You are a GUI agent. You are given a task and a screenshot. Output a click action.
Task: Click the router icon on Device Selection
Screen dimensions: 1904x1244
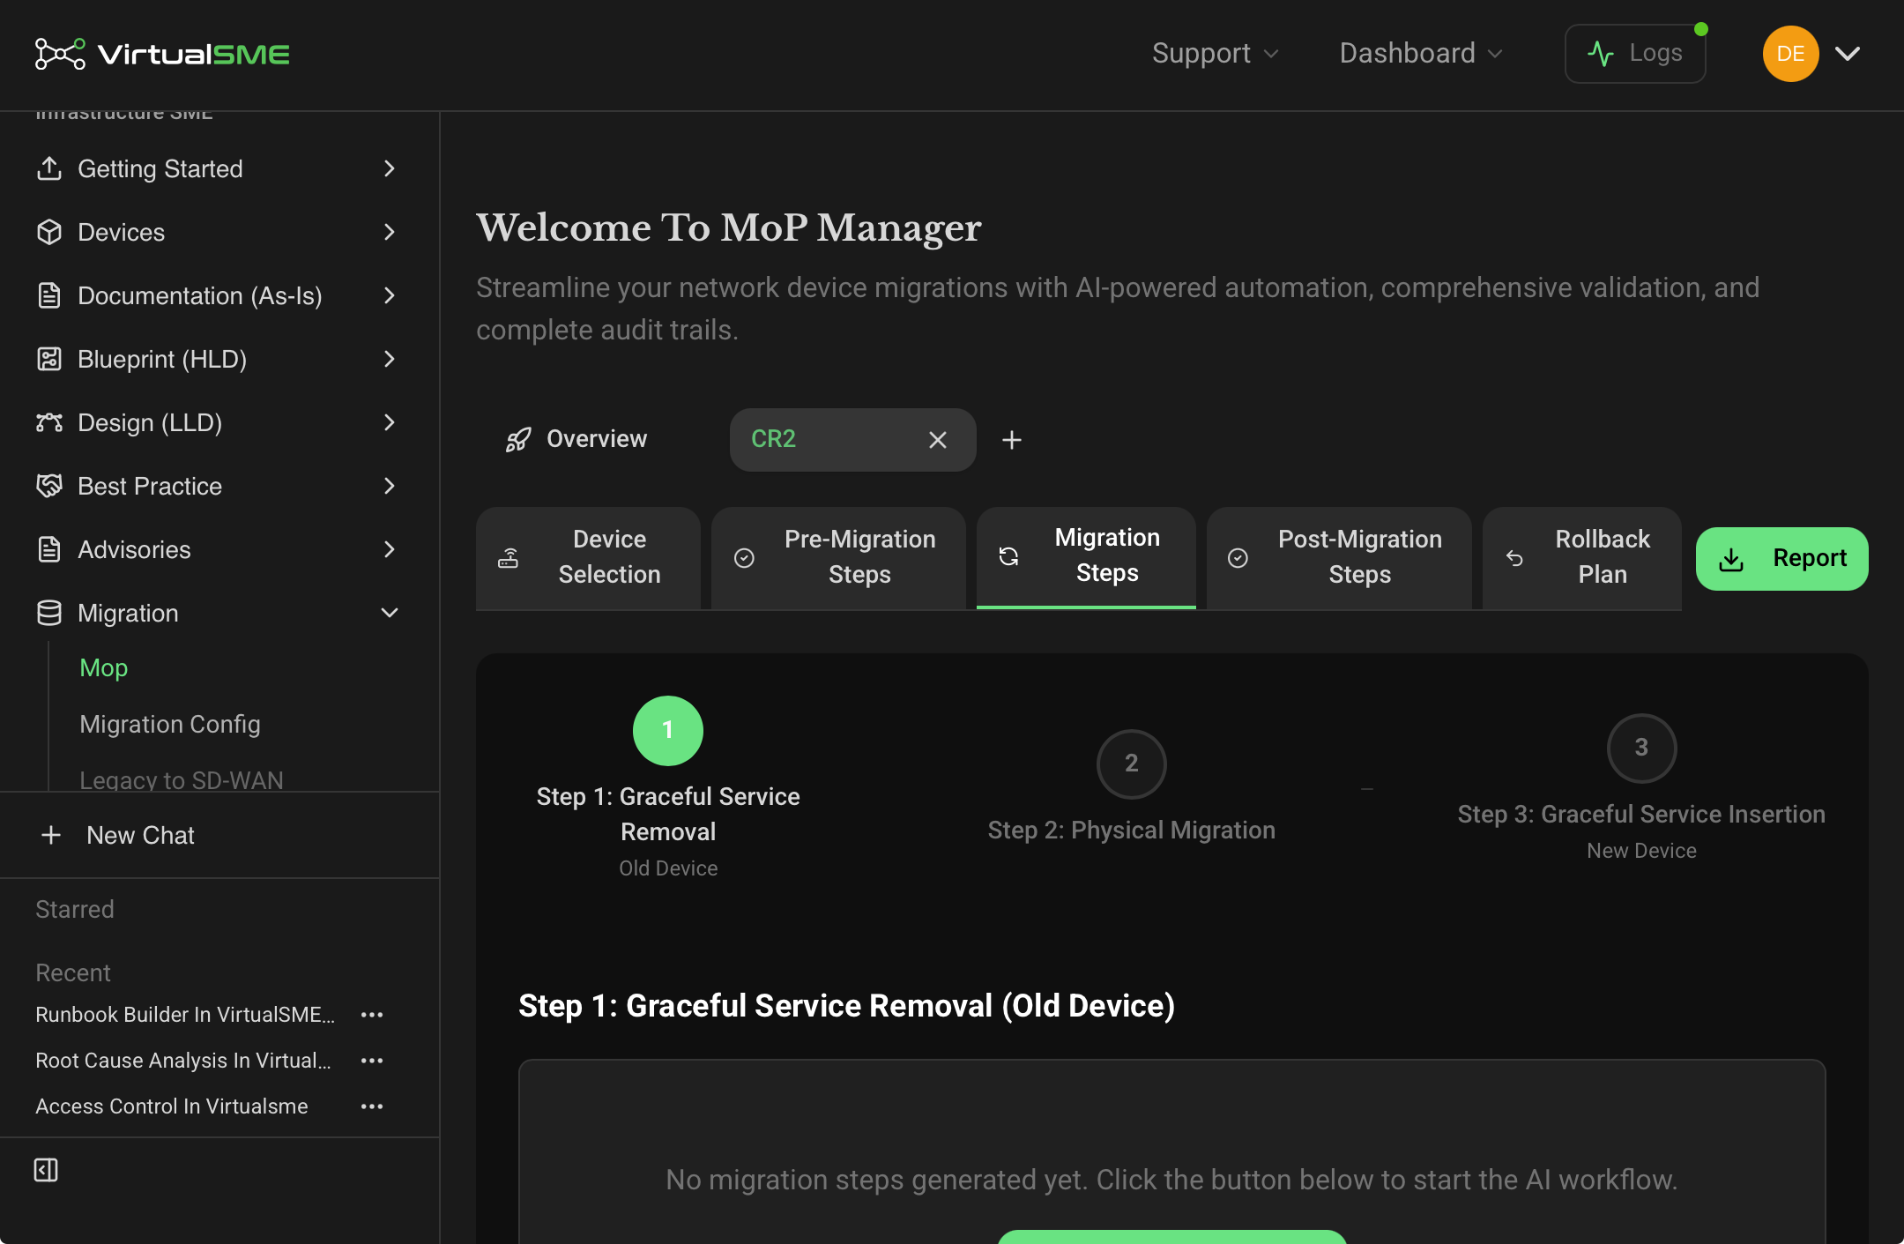[509, 558]
